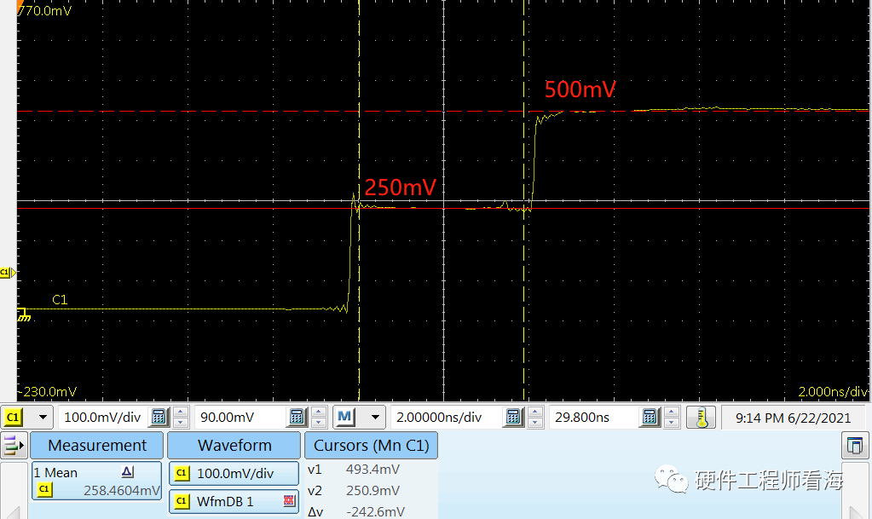Click the C1 source badge under 1 Mean
872x519 pixels.
45,489
